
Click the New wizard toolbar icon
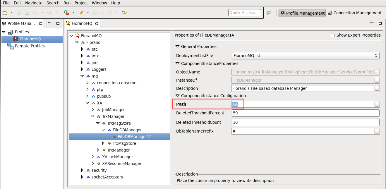(x=5, y=13)
